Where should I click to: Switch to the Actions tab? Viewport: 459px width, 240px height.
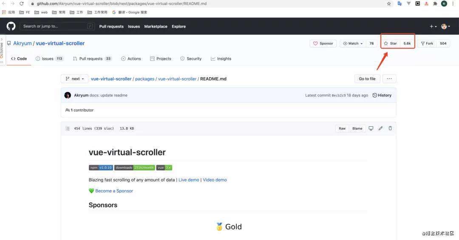[x=131, y=59]
